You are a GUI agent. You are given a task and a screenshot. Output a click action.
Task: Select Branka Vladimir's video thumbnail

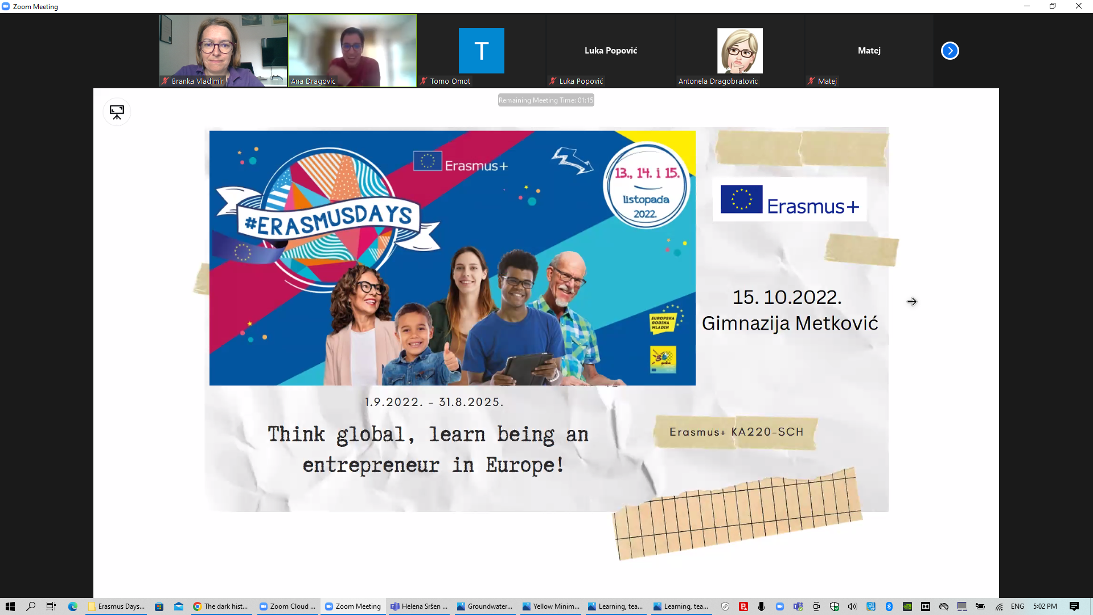point(223,51)
